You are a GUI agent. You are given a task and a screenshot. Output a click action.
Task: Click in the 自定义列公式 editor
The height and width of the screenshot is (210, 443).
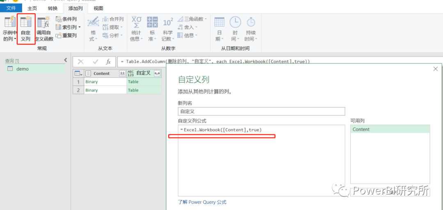261,160
